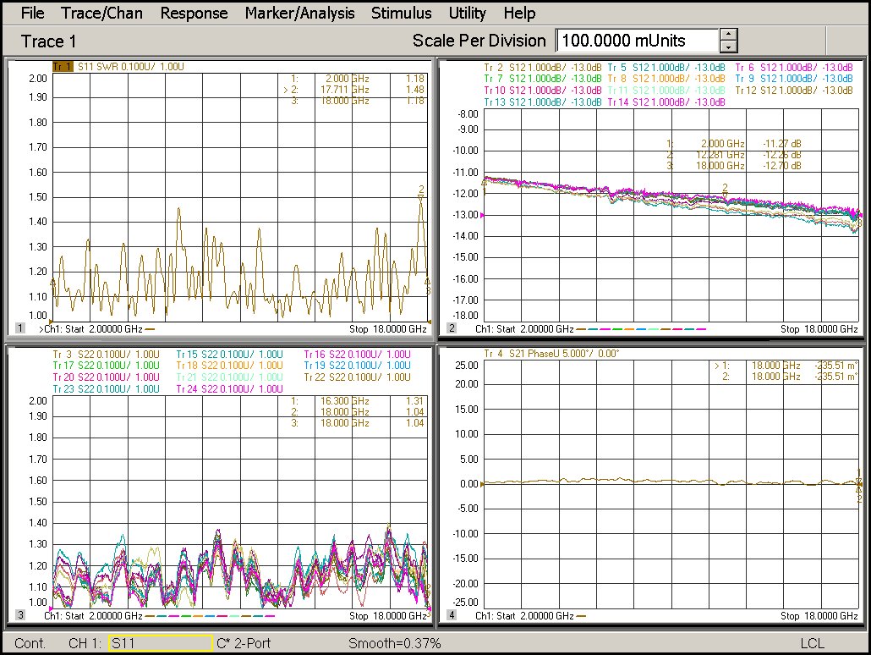
Task: Click marker 2 readout 17.711 GHz in window 1
Action: coord(353,90)
